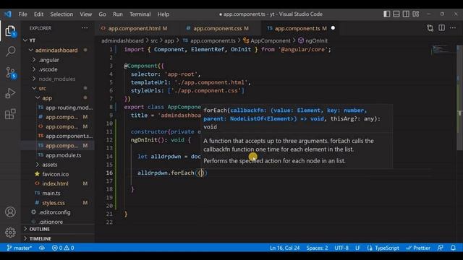Open styles.css file
463x260 pixels.
point(58,203)
